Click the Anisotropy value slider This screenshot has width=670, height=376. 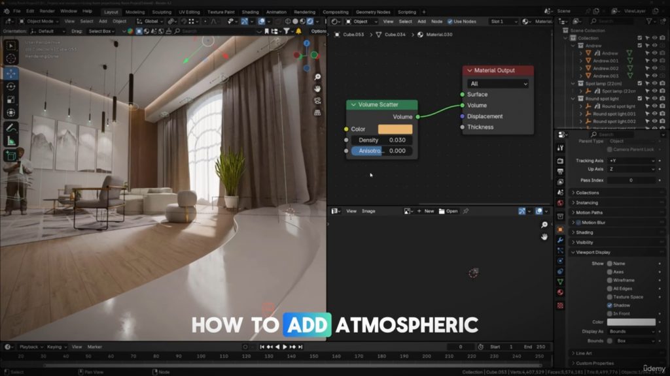pyautogui.click(x=382, y=151)
